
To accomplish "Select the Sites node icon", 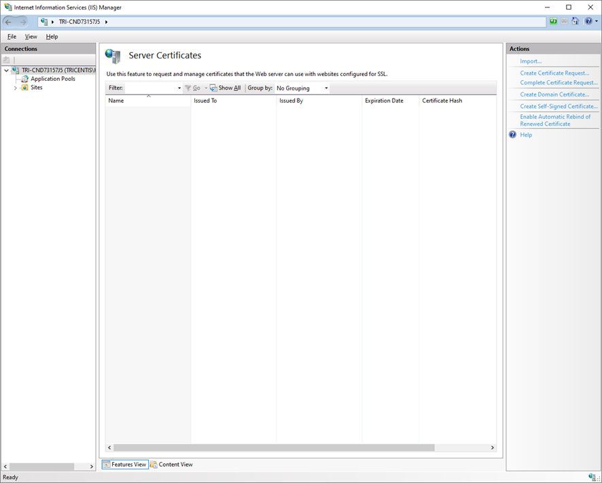I will pos(24,88).
